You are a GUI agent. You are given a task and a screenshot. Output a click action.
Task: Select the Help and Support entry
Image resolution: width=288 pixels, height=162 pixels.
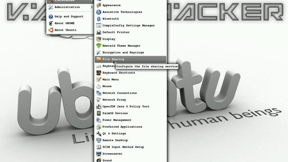pos(70,17)
